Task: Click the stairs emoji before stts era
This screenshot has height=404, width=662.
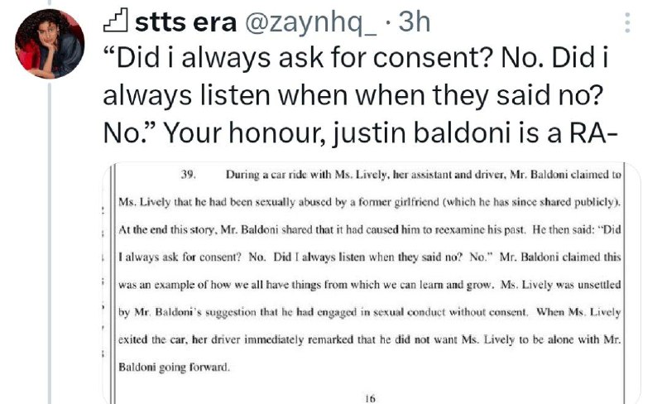Action: tap(115, 22)
